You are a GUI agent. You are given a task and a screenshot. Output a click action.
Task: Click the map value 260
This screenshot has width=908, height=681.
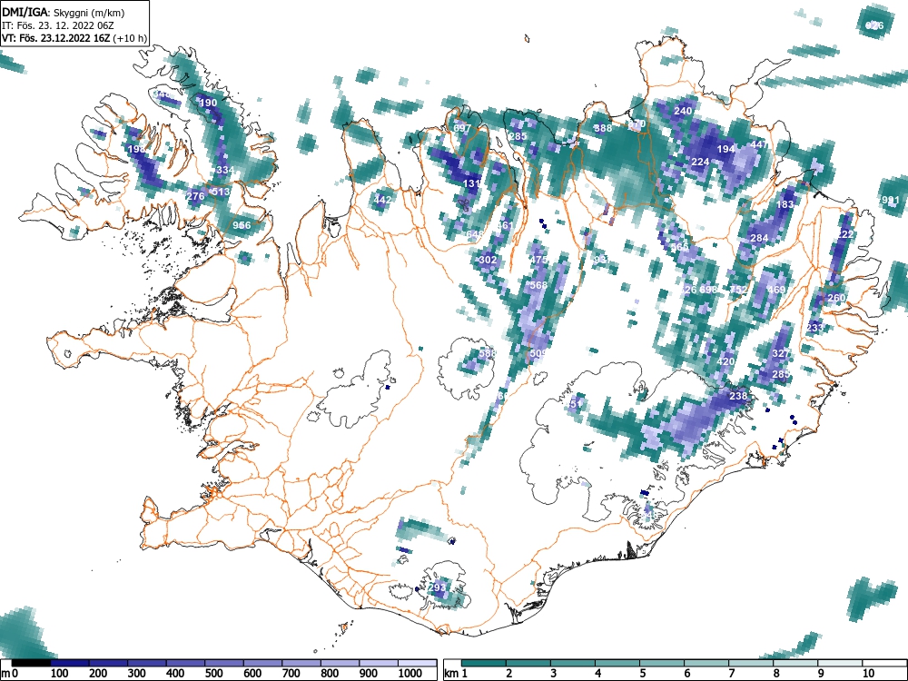836,298
